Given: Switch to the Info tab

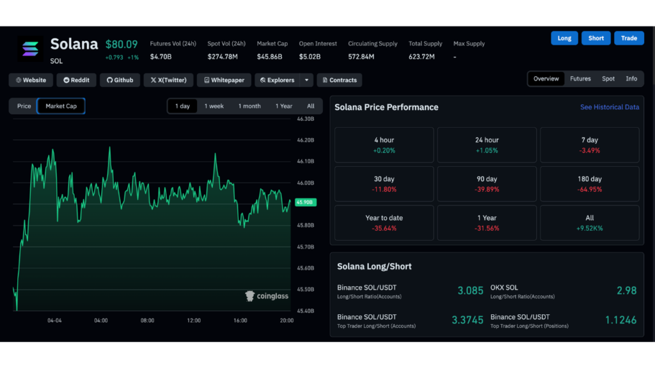Looking at the screenshot, I should click(x=631, y=78).
